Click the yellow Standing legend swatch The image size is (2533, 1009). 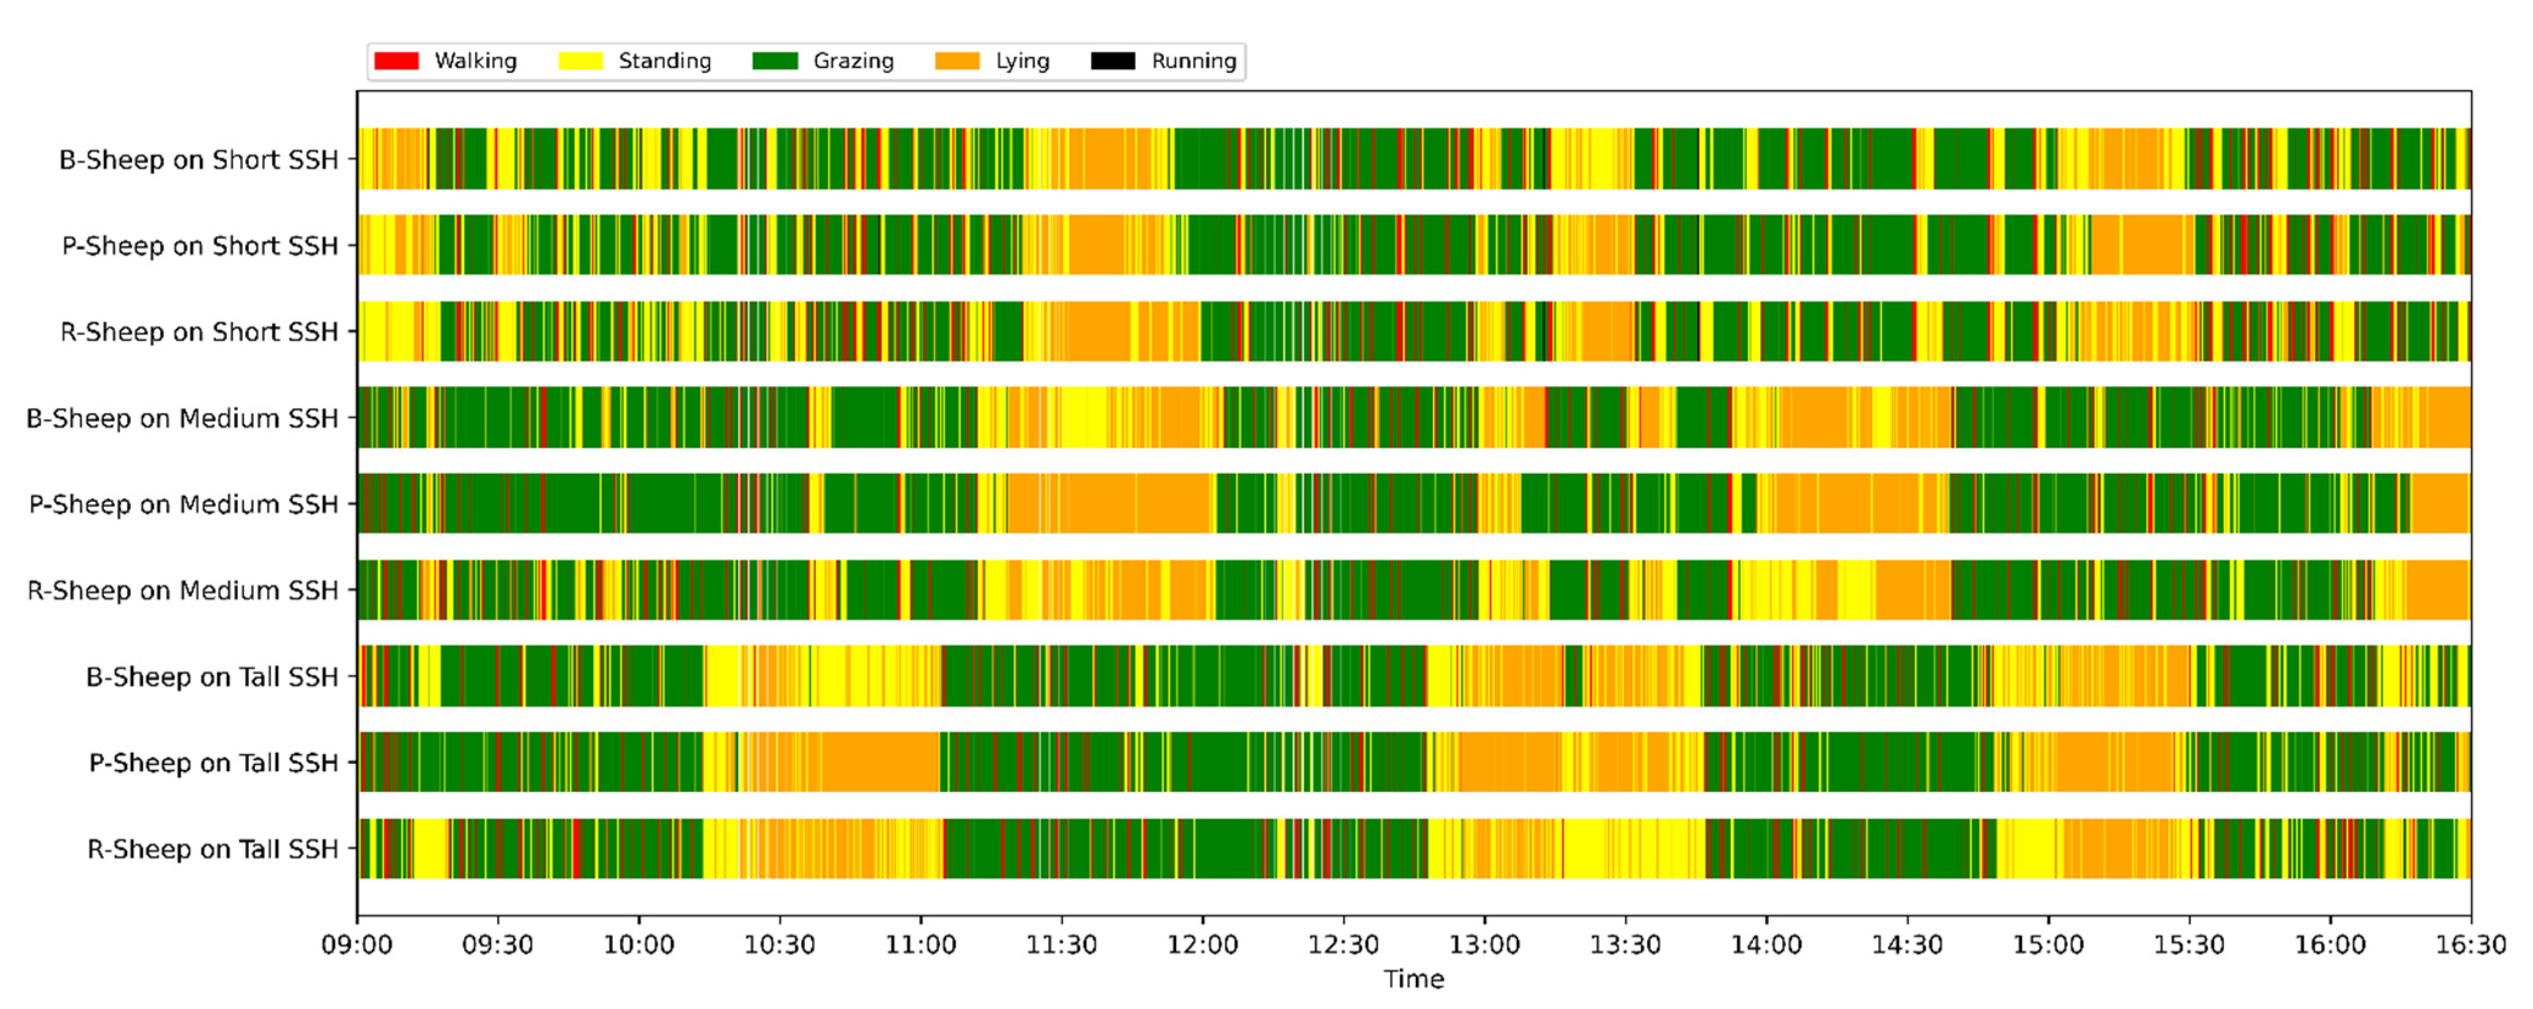click(580, 61)
